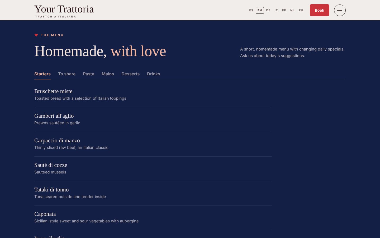Image resolution: width=380 pixels, height=238 pixels.
Task: Switch language to IT
Action: (x=276, y=10)
